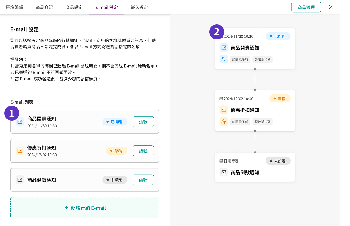The height and width of the screenshot is (226, 350).
Task: Select the 嵌入設定 tab
Action: pos(139,7)
